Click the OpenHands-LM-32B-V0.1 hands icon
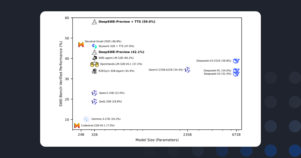The width and height of the screenshot is (301, 158). [94, 64]
